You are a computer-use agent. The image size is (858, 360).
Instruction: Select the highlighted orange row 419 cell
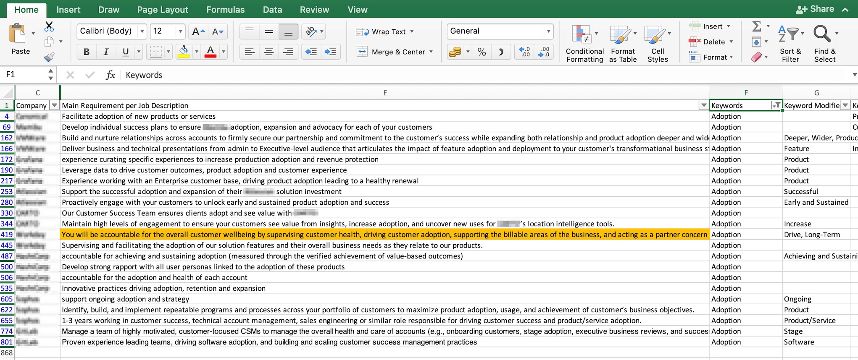(385, 235)
